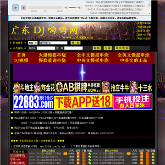Open song B4643 in left song list

click(45, 154)
